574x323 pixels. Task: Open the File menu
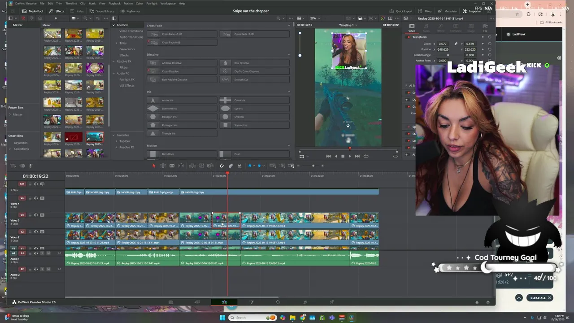click(43, 3)
